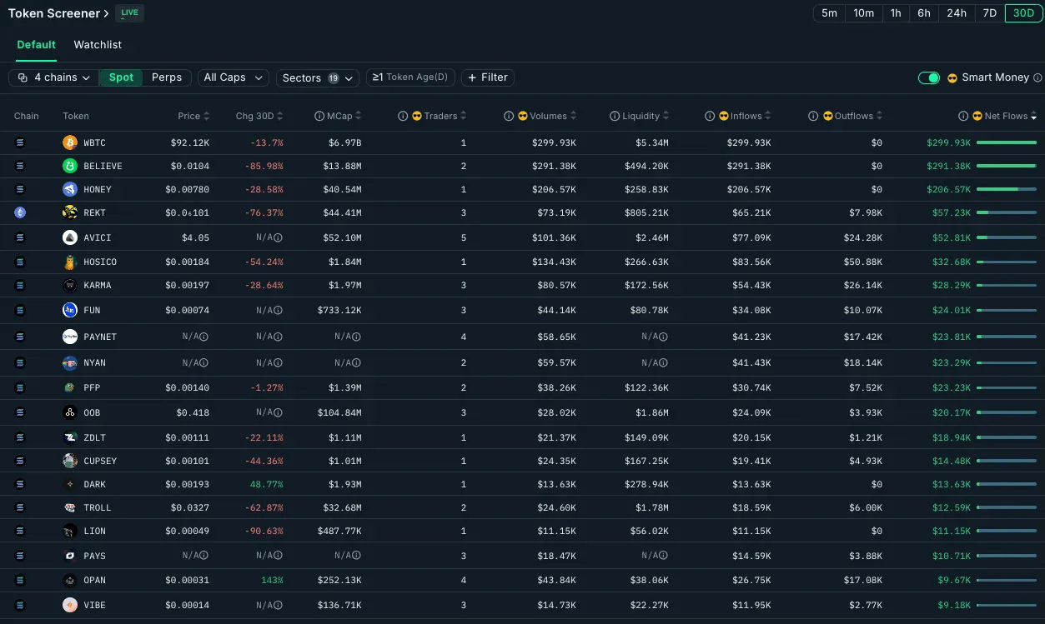Click the info icon beside Inflows header
The height and width of the screenshot is (624, 1045).
710,116
